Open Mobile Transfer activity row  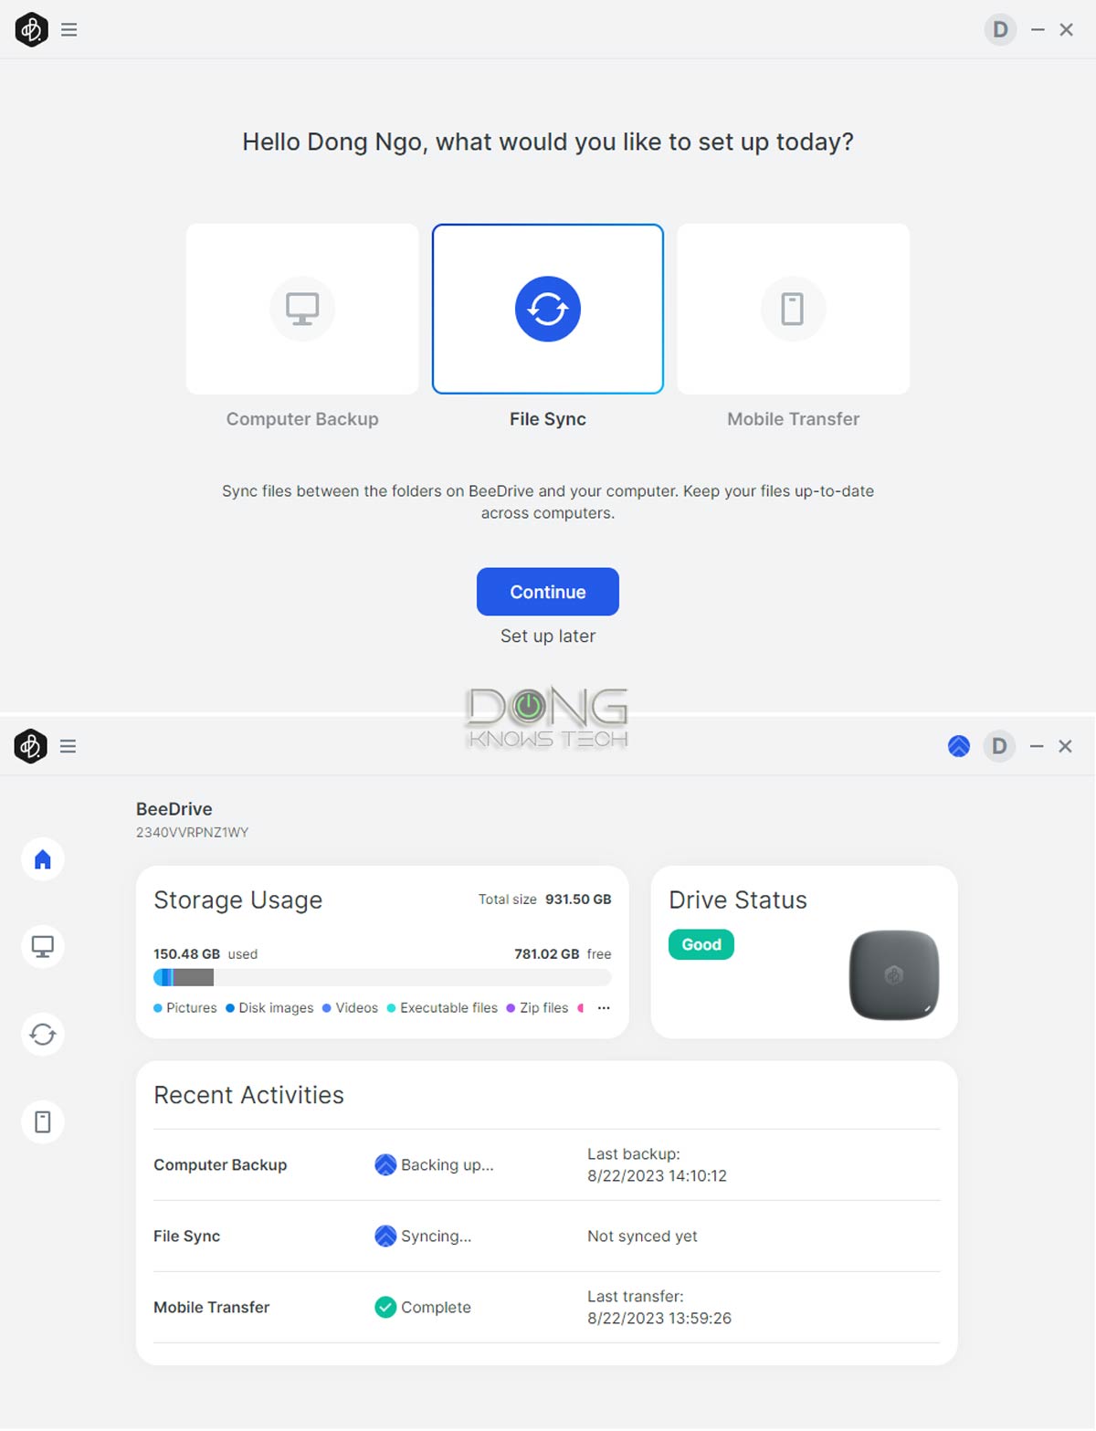tap(546, 1308)
